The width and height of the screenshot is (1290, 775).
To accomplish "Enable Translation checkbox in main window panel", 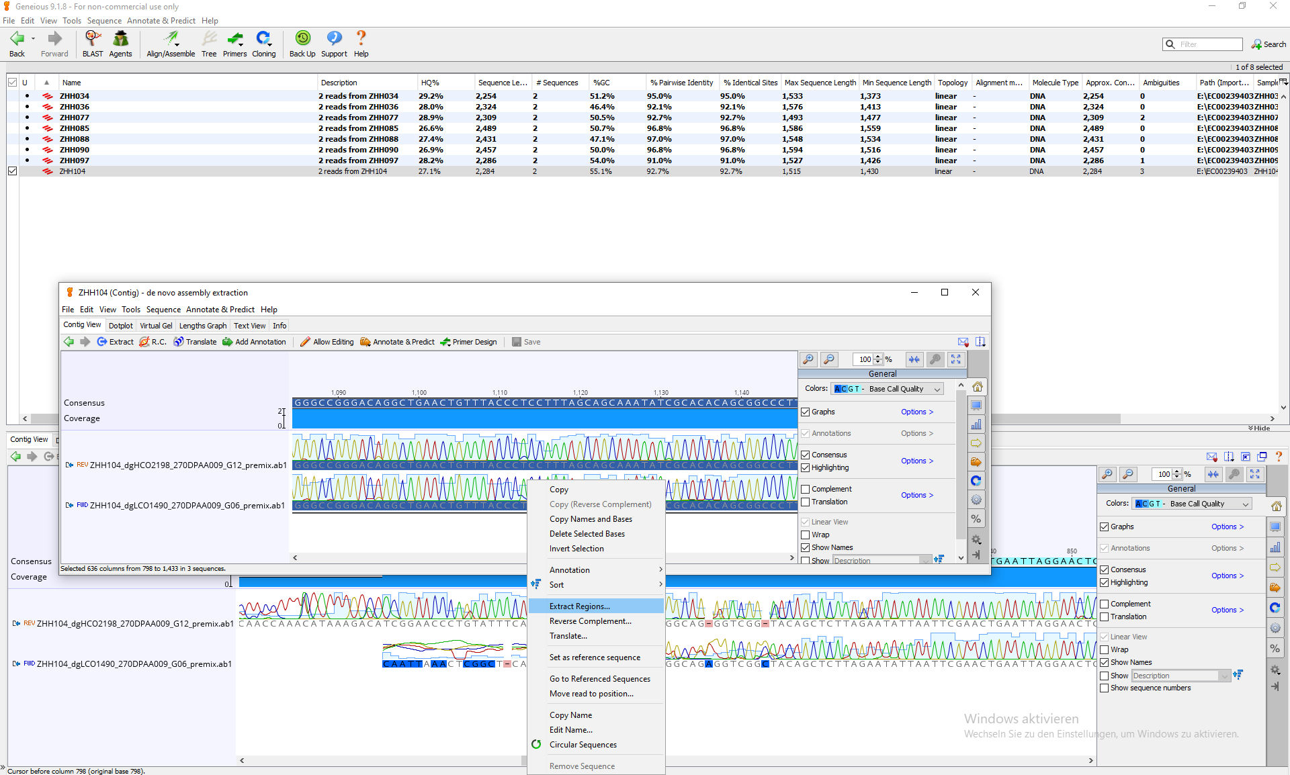I will [x=1104, y=617].
